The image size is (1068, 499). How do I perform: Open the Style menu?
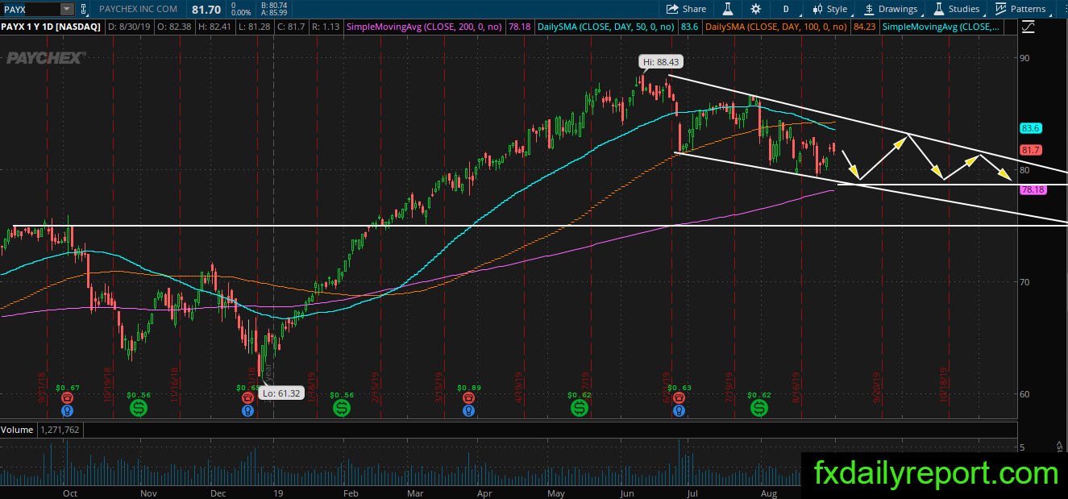[830, 9]
